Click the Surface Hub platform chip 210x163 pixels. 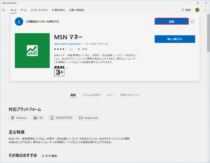point(88,118)
